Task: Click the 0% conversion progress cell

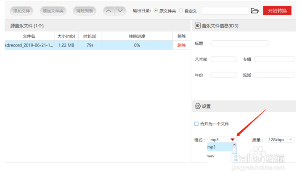Action: tap(137, 45)
